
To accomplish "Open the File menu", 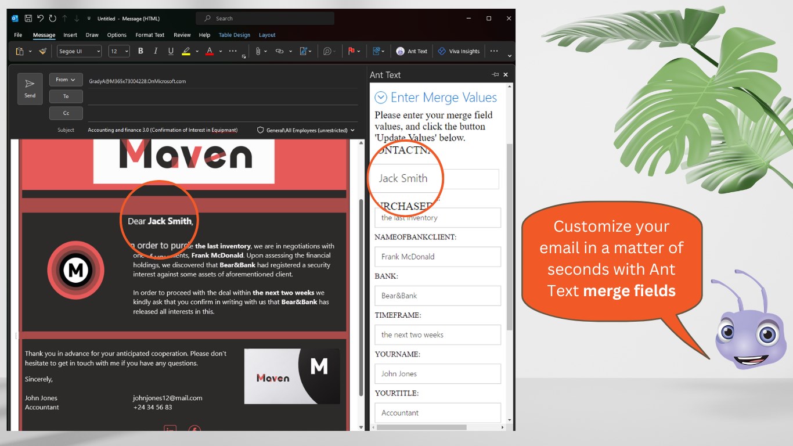I will coord(18,35).
